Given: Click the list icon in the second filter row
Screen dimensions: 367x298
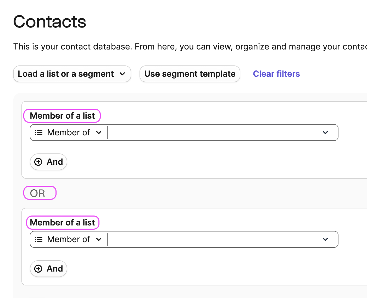Looking at the screenshot, I should point(39,239).
